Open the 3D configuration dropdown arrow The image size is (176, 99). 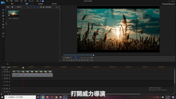tap(89, 60)
